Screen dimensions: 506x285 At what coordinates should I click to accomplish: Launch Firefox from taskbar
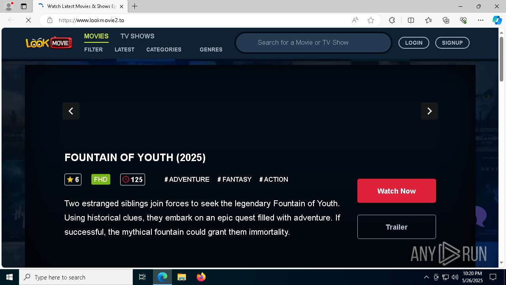tap(201, 277)
